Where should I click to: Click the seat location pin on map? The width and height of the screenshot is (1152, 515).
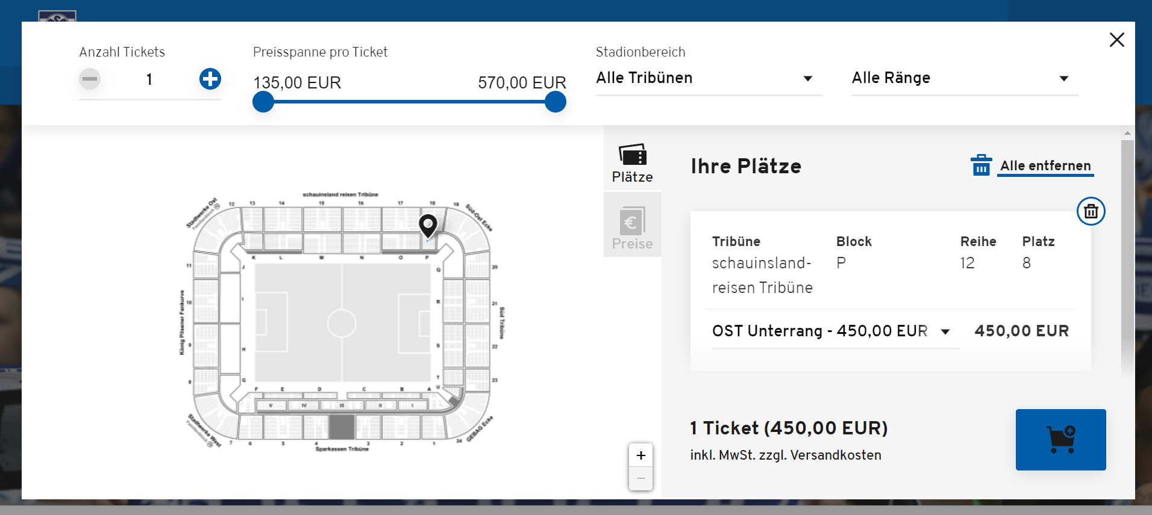click(428, 226)
